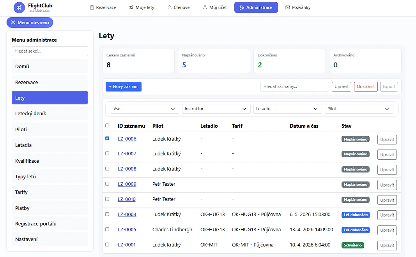This screenshot has height=257, width=416.
Task: Go to Letecký deník in admin menu
Action: click(x=50, y=114)
